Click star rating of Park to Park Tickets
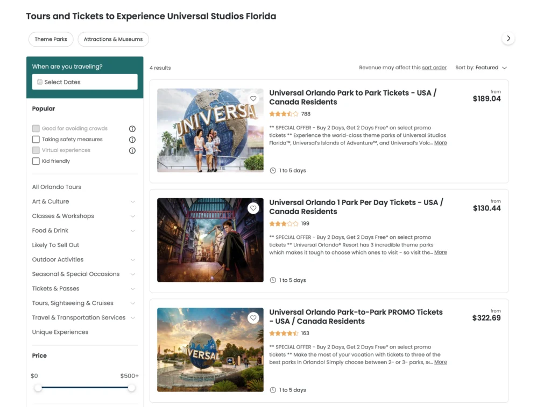 point(284,114)
